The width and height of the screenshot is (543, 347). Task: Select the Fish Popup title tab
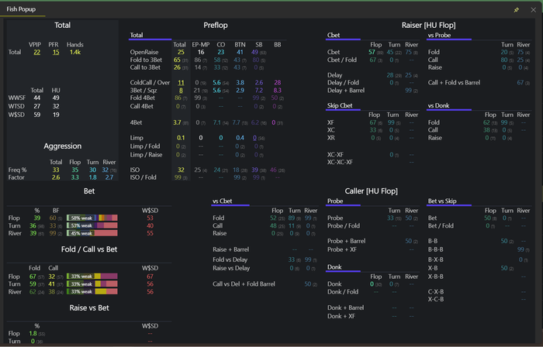click(x=21, y=9)
